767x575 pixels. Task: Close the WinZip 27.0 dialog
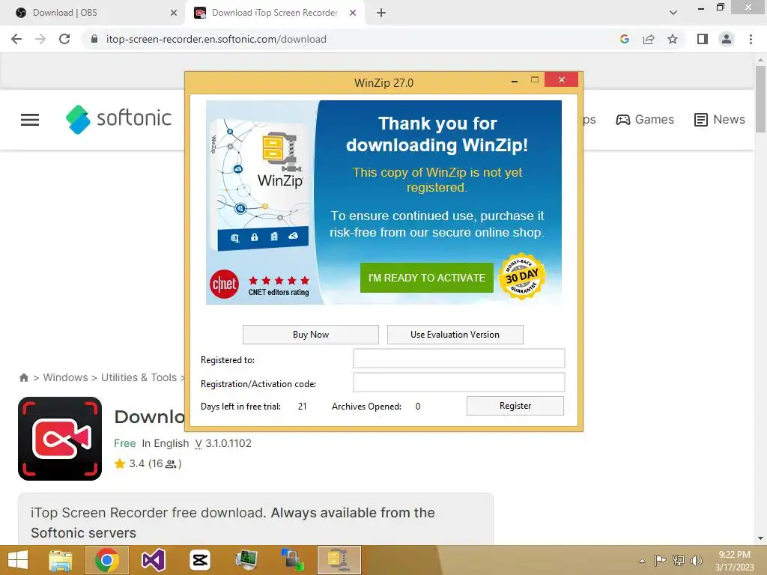coord(561,79)
